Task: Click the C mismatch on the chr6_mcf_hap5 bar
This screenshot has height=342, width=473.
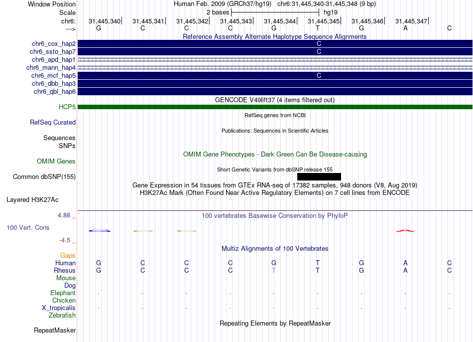Action: (319, 76)
